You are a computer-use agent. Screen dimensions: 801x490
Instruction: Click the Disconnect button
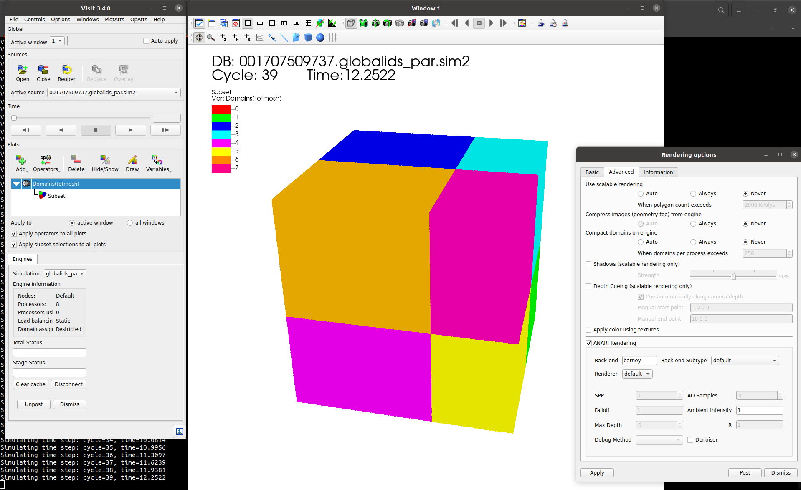pos(68,384)
